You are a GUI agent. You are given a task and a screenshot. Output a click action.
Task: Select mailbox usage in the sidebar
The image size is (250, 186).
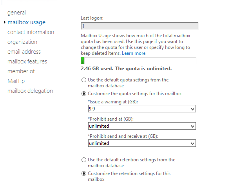[26, 22]
